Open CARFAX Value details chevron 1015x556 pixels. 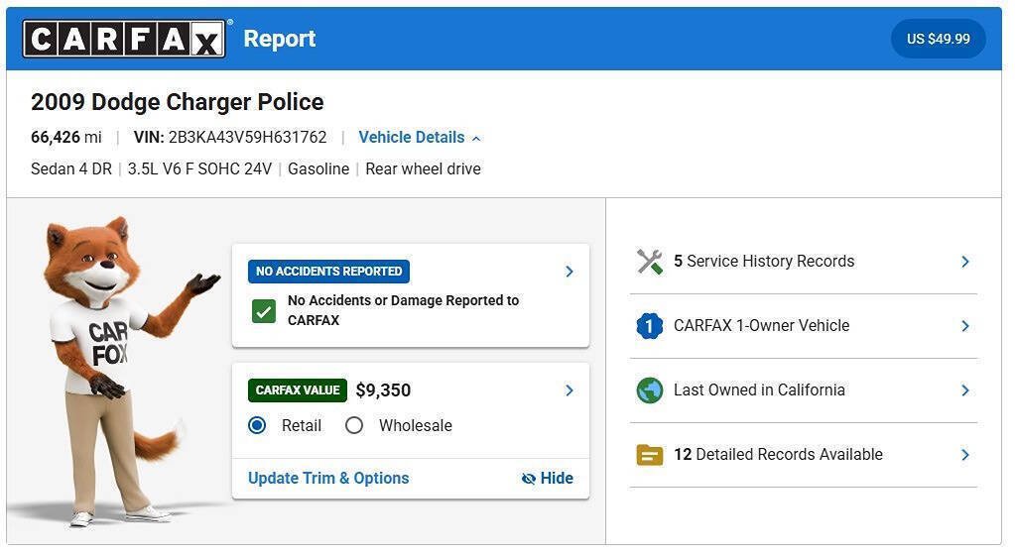pyautogui.click(x=569, y=390)
